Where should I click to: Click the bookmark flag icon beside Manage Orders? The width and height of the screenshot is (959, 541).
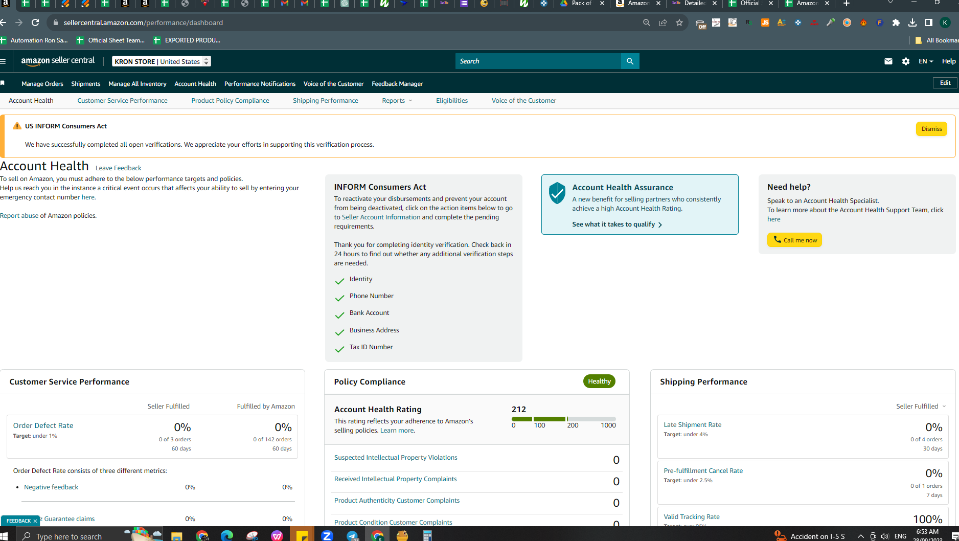pyautogui.click(x=3, y=83)
